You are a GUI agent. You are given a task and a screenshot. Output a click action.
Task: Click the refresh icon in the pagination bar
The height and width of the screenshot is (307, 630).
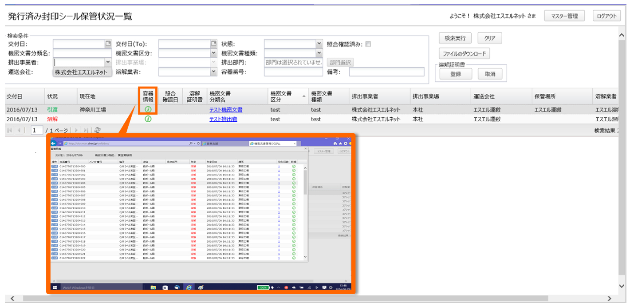pyautogui.click(x=98, y=130)
